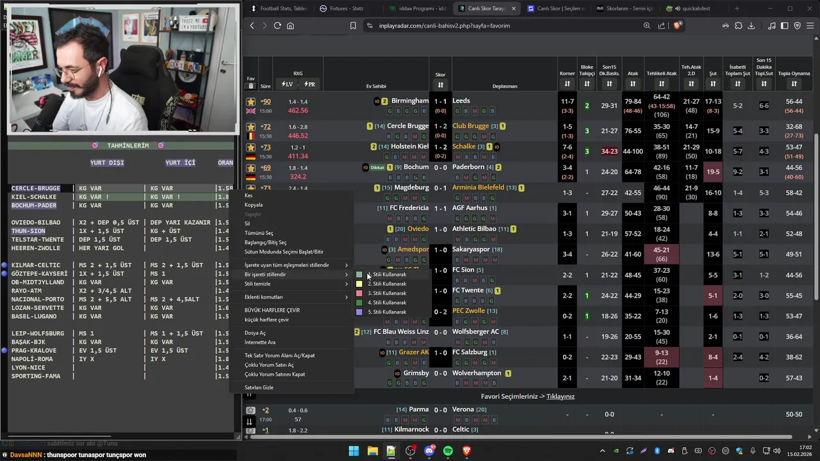Sort by Topla Oynama column arrows

point(794,84)
